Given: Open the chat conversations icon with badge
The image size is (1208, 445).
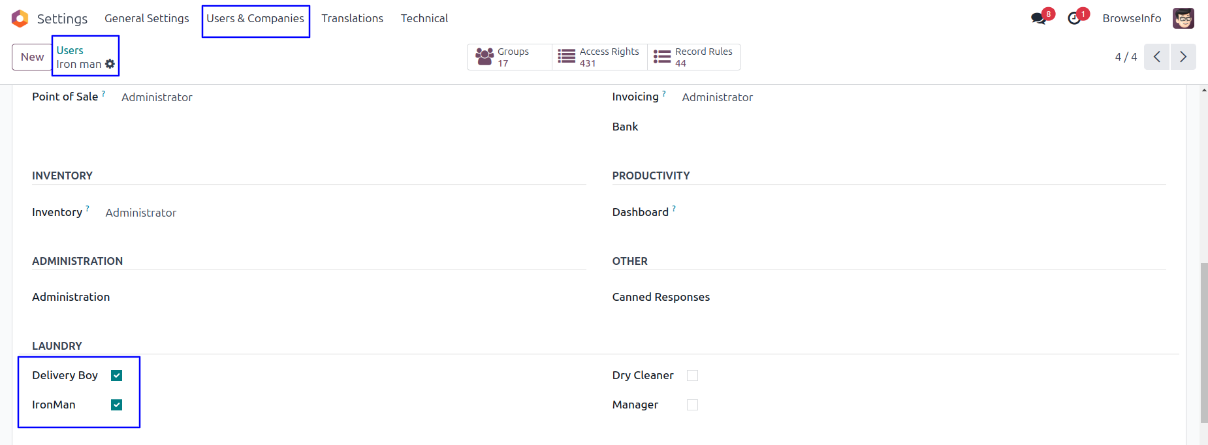Looking at the screenshot, I should (1038, 18).
